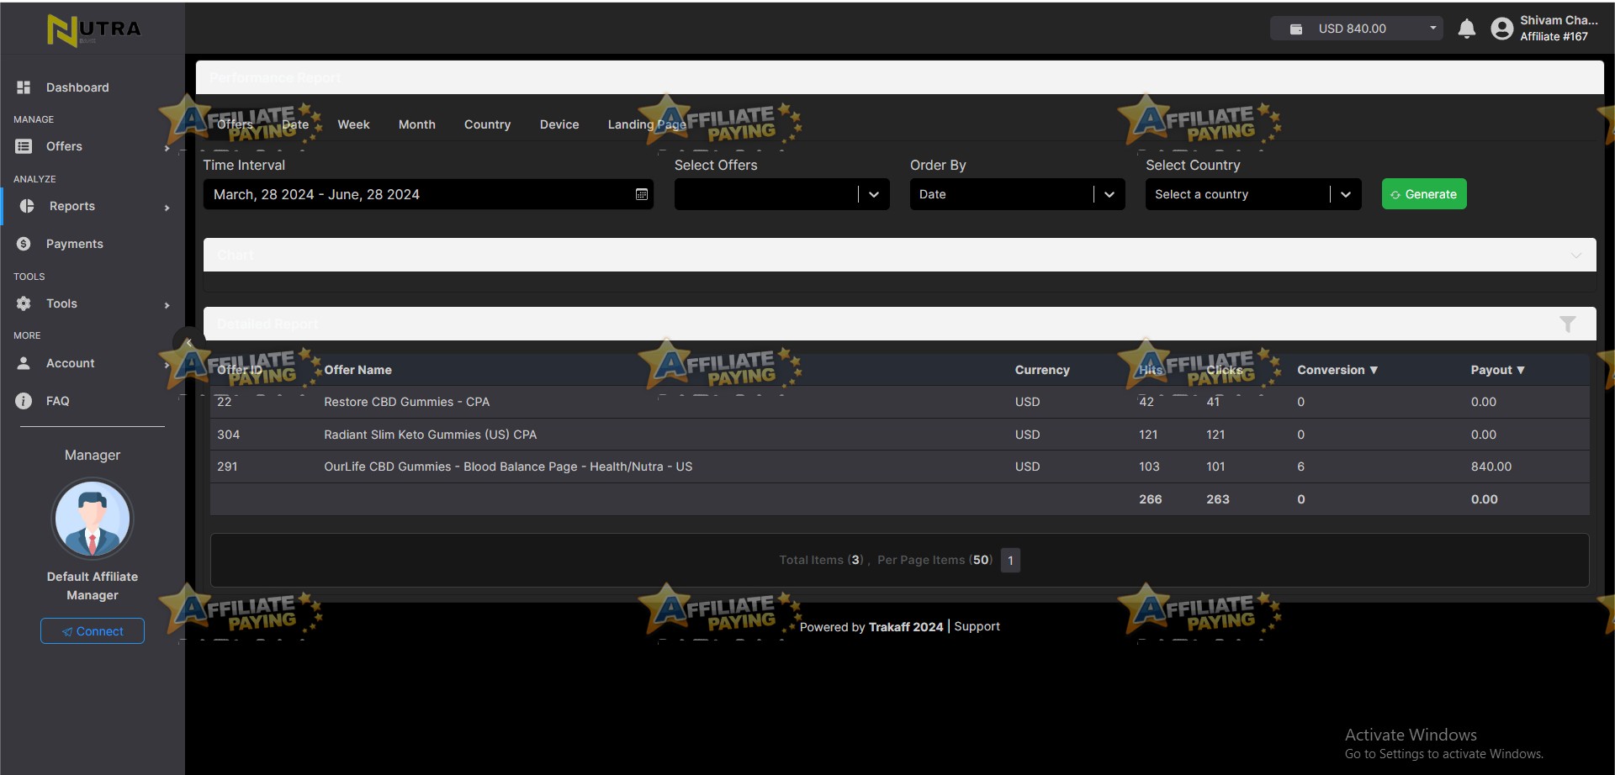The image size is (1615, 775).
Task: Open the Order By Date dropdown
Action: coord(1017,194)
